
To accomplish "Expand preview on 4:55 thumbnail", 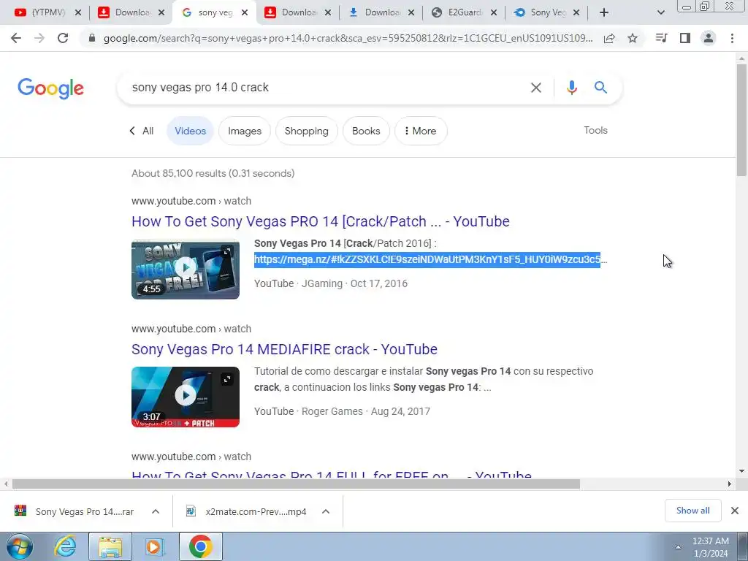I will point(227,251).
